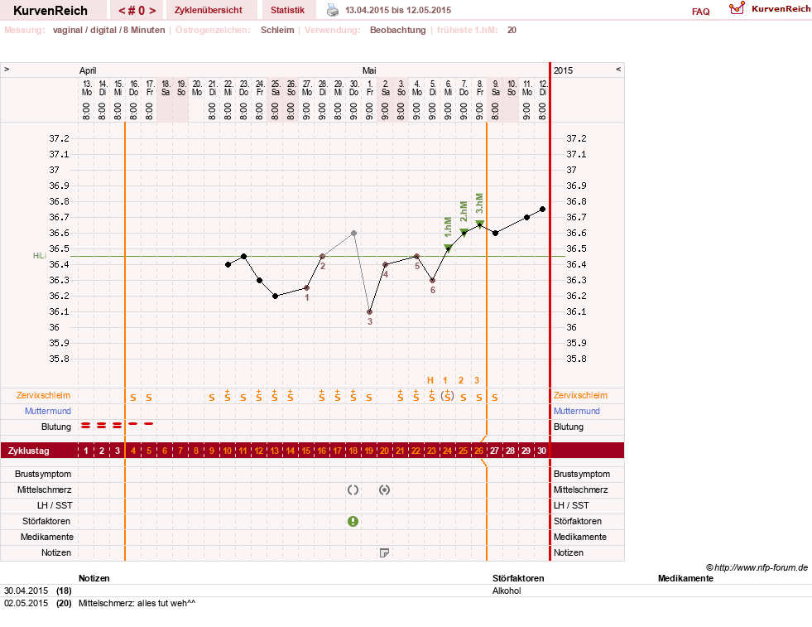The width and height of the screenshot is (812, 627).
Task: Click the heavy bleeding mark on cycle day 1
Action: (86, 426)
